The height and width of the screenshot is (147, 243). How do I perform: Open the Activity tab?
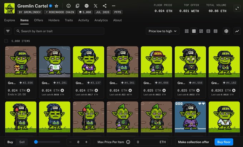pyautogui.click(x=84, y=20)
